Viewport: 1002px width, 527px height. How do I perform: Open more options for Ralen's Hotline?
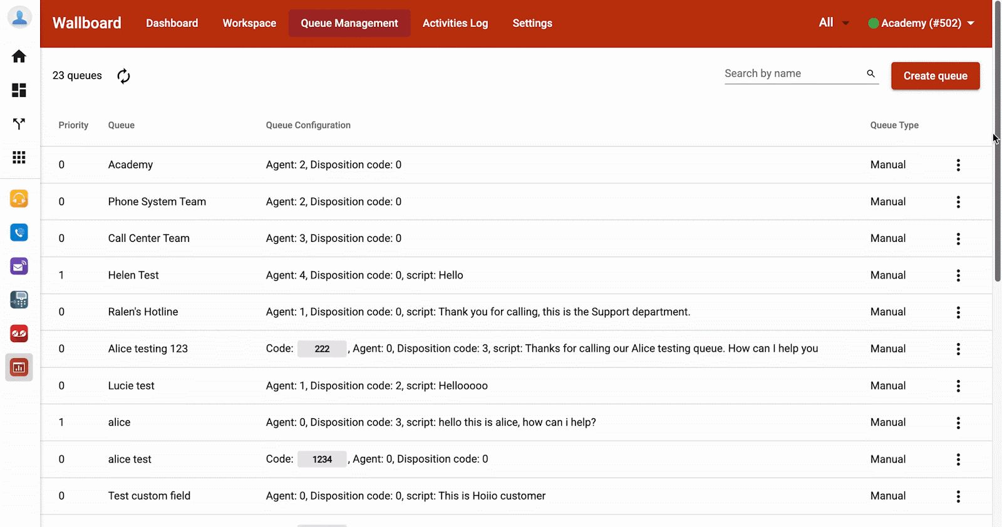(x=958, y=312)
